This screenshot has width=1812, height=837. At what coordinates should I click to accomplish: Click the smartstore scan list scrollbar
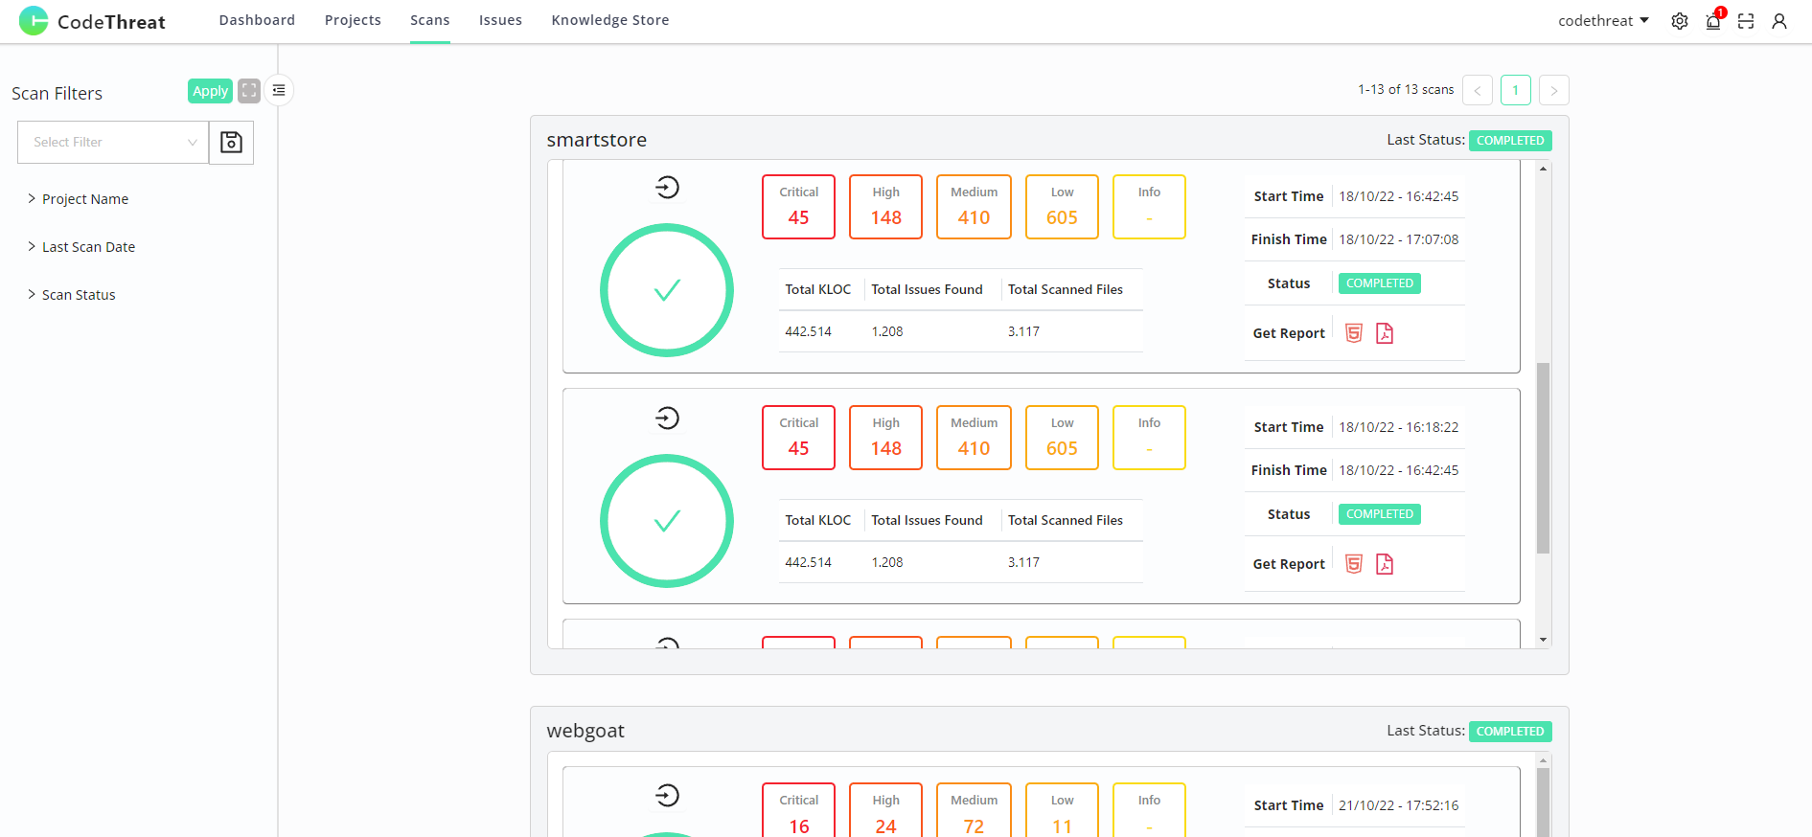pos(1543,458)
